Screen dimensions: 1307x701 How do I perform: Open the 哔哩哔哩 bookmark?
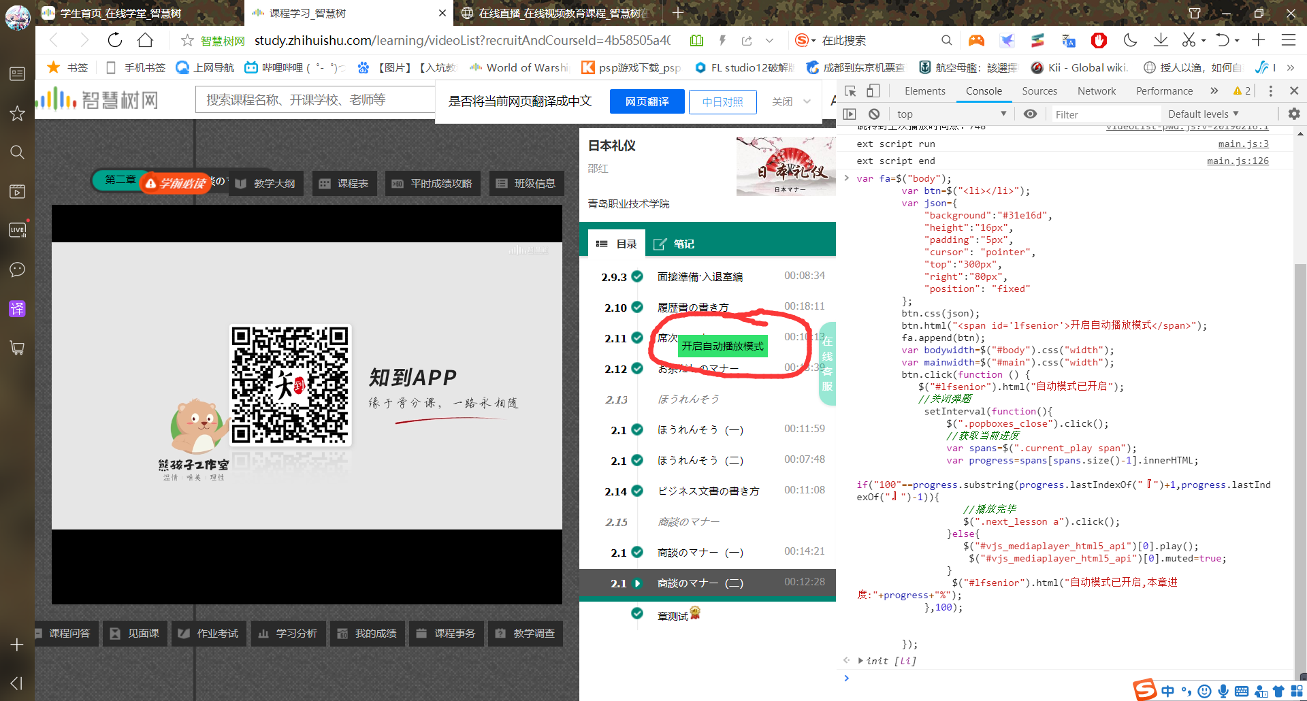coord(295,67)
